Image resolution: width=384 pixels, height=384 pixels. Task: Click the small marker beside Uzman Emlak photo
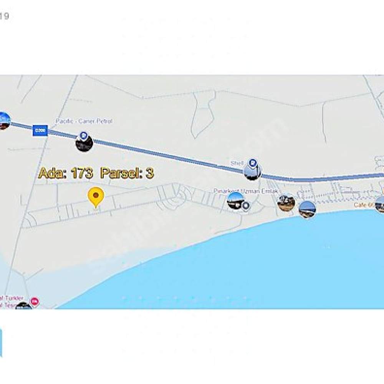(x=246, y=205)
